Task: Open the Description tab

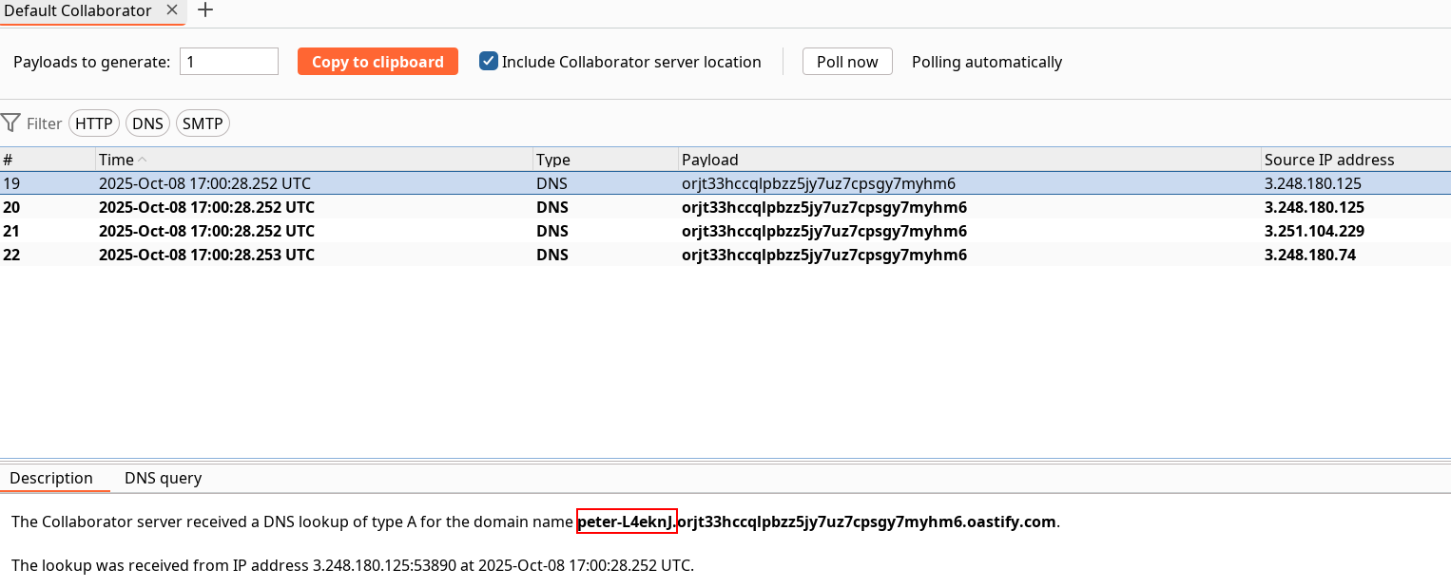Action: [51, 478]
